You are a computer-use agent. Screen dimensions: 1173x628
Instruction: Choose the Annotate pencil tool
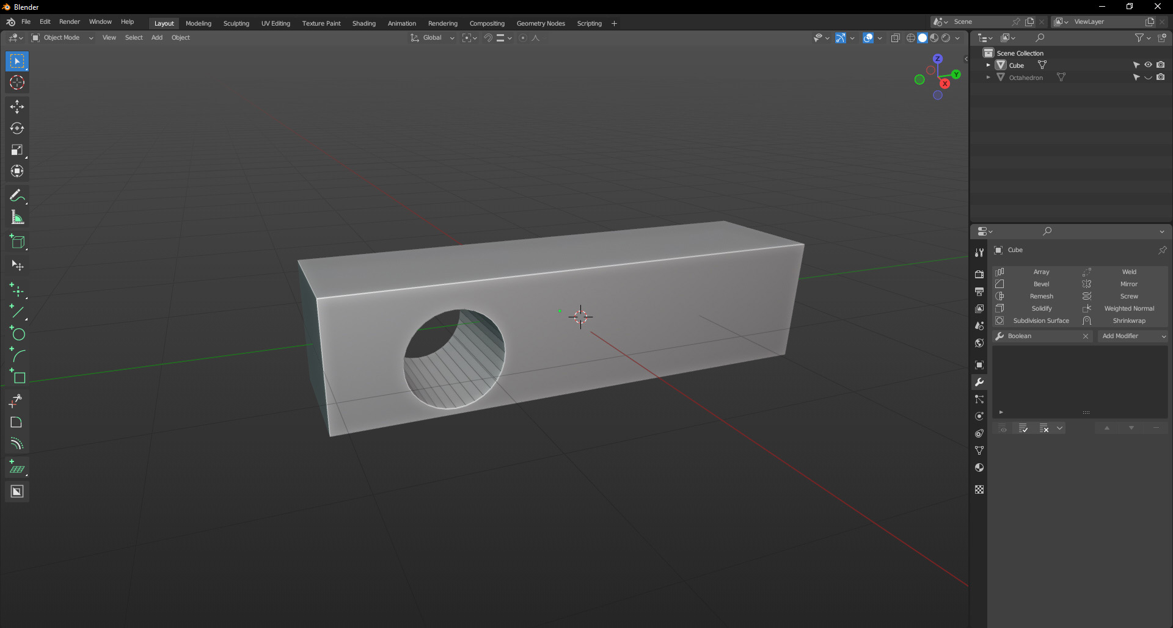(x=16, y=196)
